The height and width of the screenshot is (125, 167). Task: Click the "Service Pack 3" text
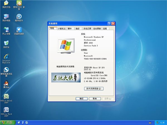pyautogui.click(x=91, y=46)
